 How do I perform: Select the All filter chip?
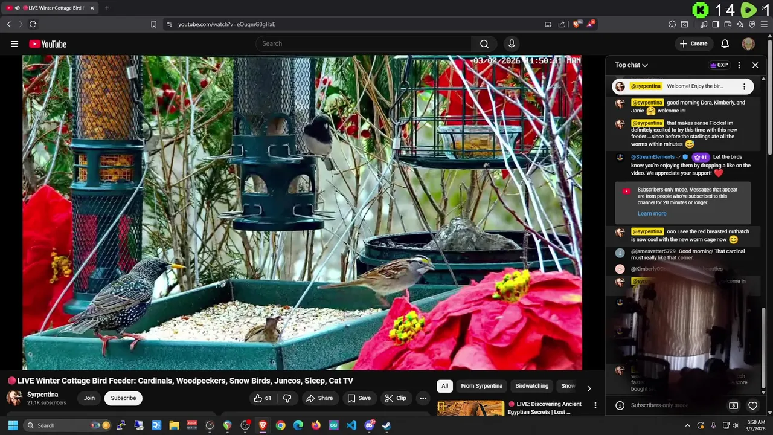pos(444,386)
